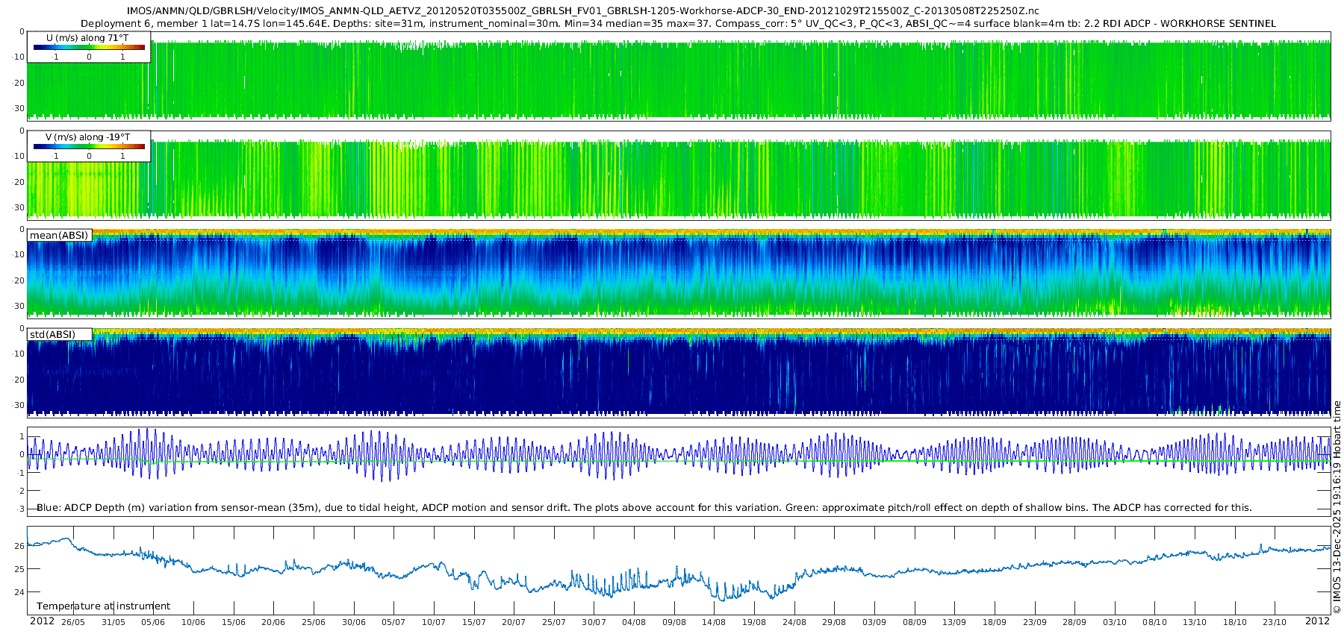
Task: Click the 19/08 date tick label
Action: (754, 622)
